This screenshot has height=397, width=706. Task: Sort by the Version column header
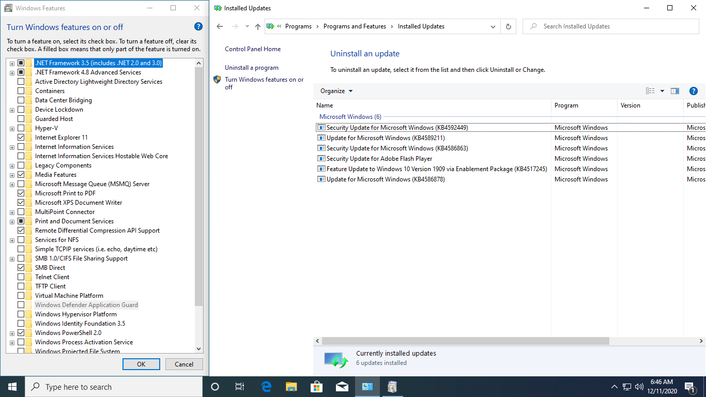coord(650,105)
